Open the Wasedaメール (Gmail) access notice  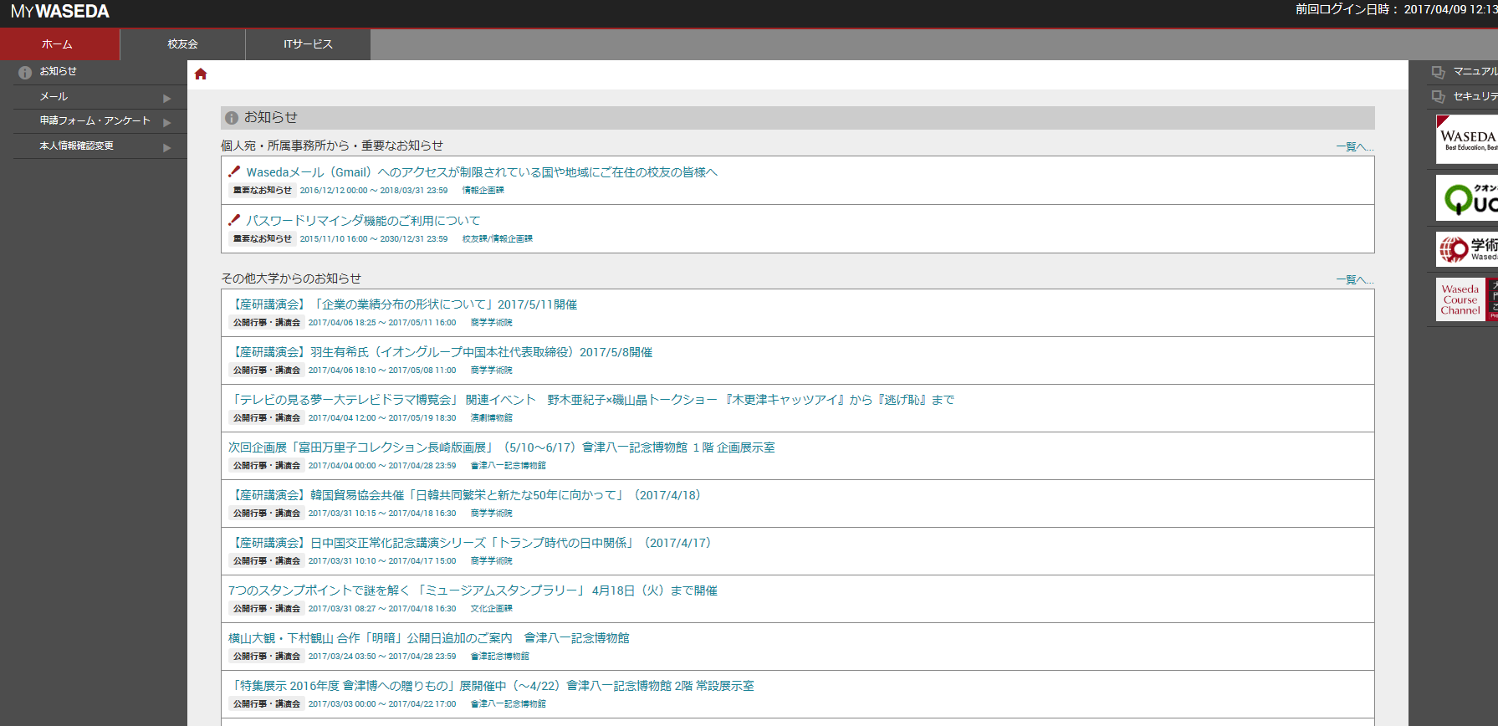click(482, 172)
